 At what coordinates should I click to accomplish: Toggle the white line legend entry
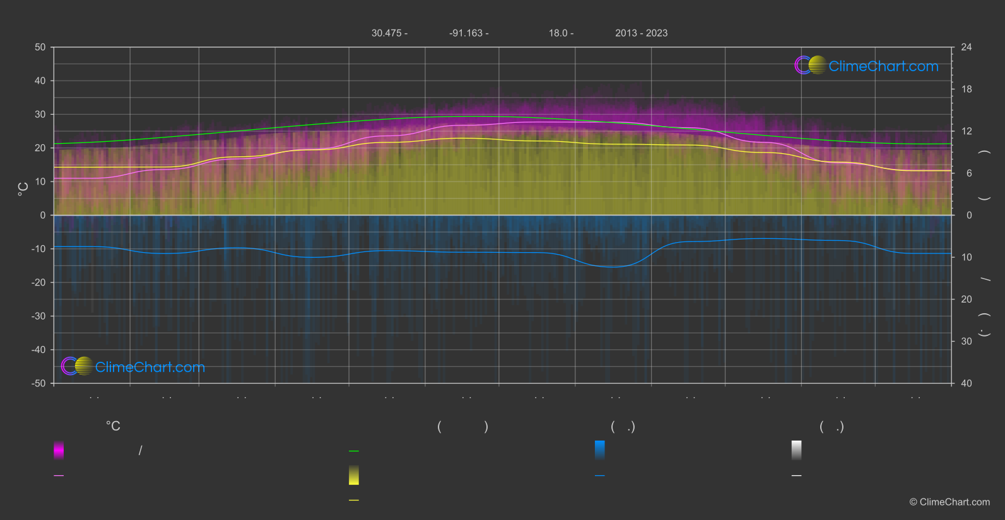797,476
